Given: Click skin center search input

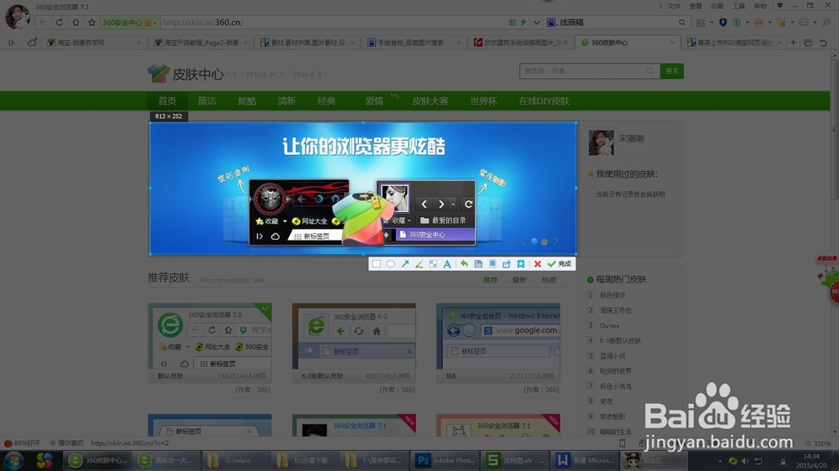Looking at the screenshot, I should point(590,71).
